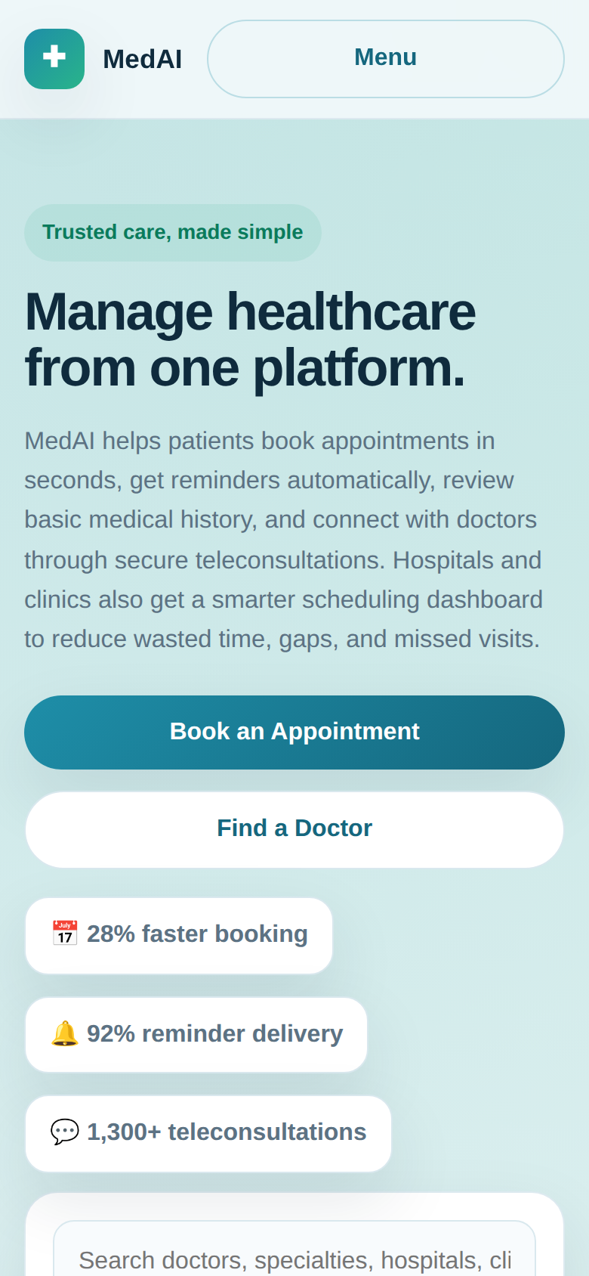Select the 1,300+ teleconsultations text
This screenshot has height=1276, width=589.
[227, 1132]
